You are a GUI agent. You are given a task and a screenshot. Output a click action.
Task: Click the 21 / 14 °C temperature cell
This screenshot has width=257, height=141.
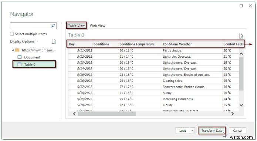pyautogui.click(x=141, y=57)
